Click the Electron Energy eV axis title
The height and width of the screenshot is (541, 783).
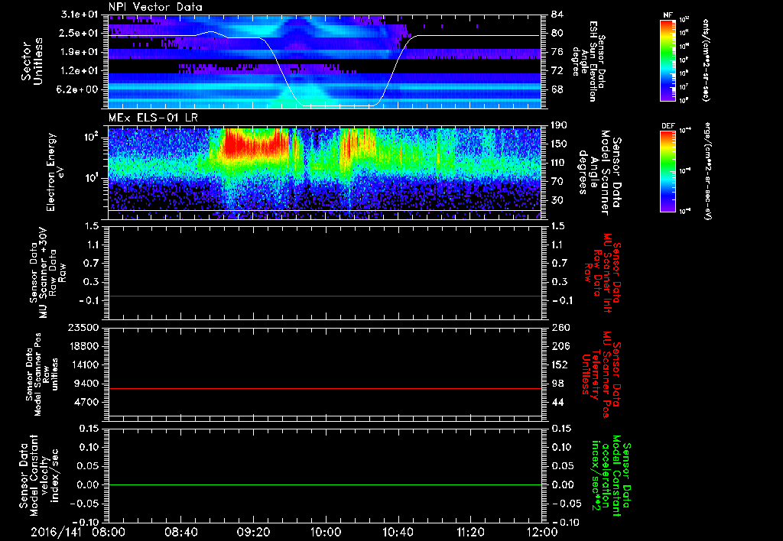click(57, 172)
